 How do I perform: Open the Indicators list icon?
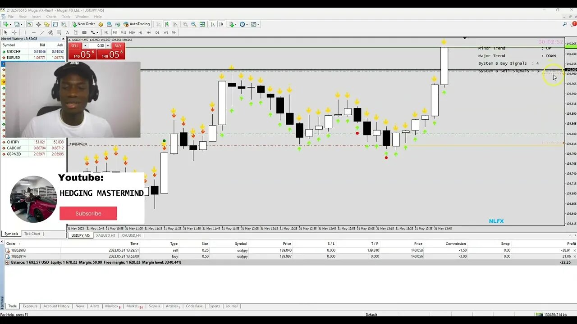click(232, 24)
